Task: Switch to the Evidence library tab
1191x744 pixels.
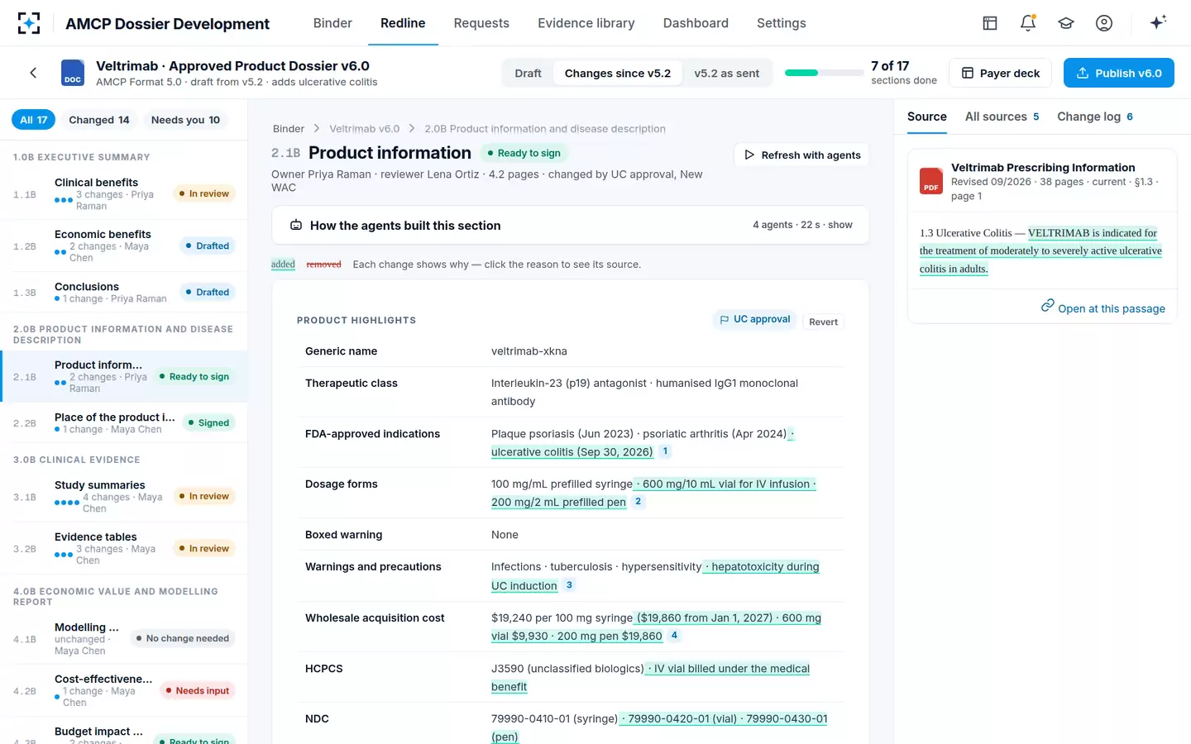Action: [x=586, y=23]
